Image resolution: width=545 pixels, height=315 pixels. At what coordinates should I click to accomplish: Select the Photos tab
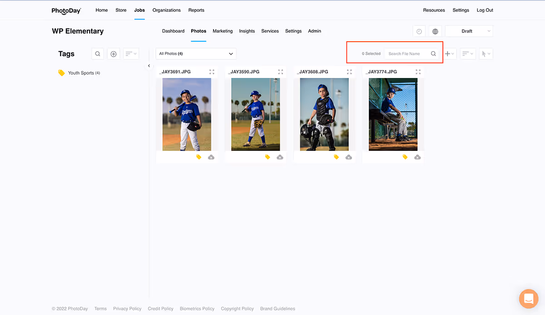tap(198, 31)
